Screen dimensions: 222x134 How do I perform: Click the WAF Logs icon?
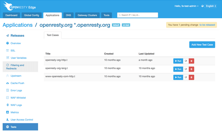(8, 105)
